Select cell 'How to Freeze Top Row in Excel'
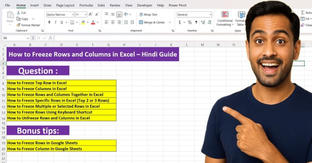This screenshot has width=312, height=163. (x=62, y=83)
